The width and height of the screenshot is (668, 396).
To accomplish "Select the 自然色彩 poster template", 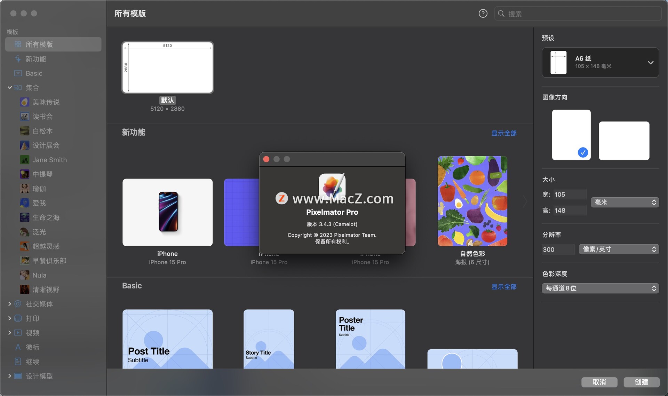I will [472, 201].
